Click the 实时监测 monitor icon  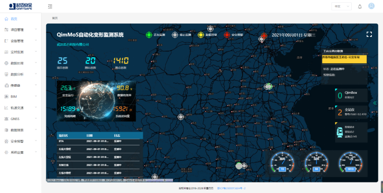(6, 52)
